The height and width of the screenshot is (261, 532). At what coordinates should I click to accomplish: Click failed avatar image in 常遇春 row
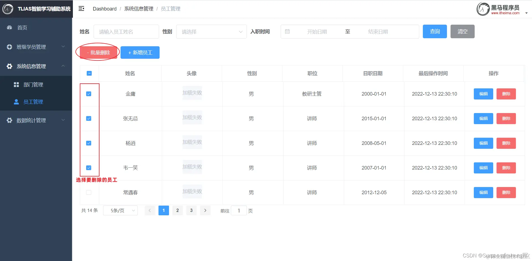(192, 191)
